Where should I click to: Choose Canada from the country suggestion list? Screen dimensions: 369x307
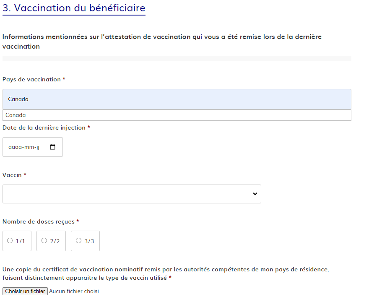pyautogui.click(x=177, y=99)
